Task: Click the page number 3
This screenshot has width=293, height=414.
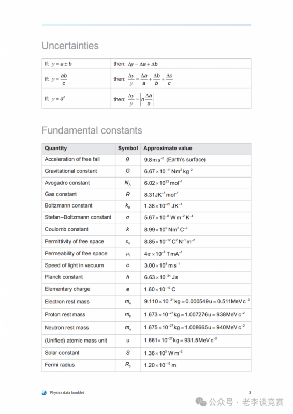Action: [250, 393]
